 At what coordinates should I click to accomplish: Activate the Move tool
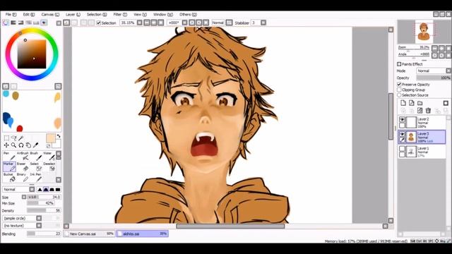coord(6,145)
